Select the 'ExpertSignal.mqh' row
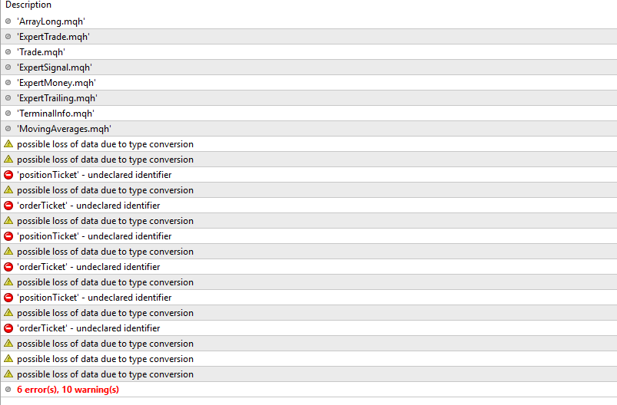The image size is (617, 405). pyautogui.click(x=309, y=67)
